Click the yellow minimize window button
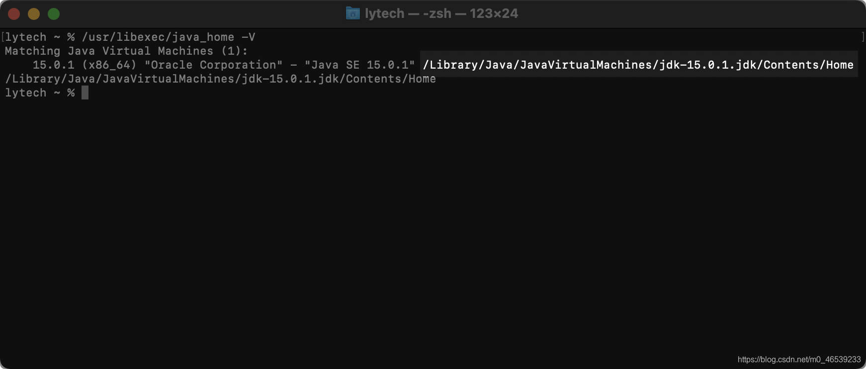This screenshot has width=866, height=369. pyautogui.click(x=34, y=14)
